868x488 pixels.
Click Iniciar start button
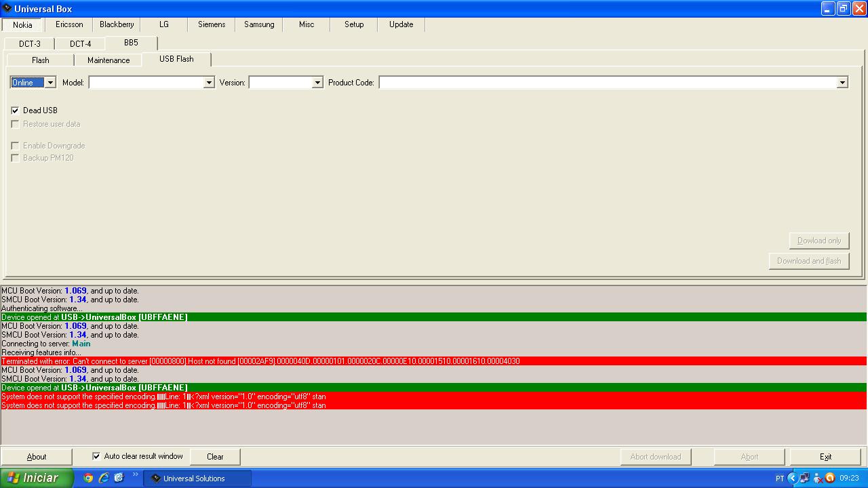(x=37, y=478)
